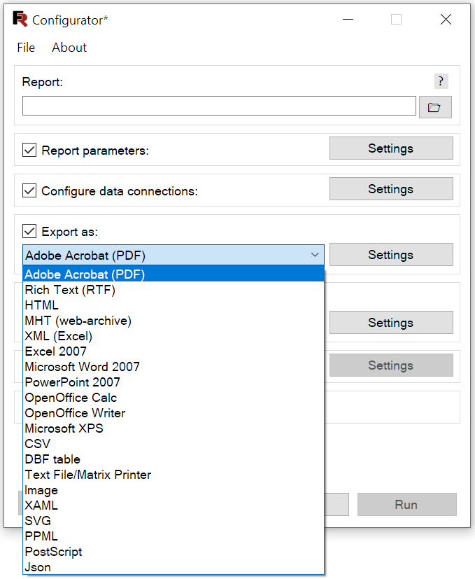
Task: Click the question mark help icon
Action: (441, 81)
